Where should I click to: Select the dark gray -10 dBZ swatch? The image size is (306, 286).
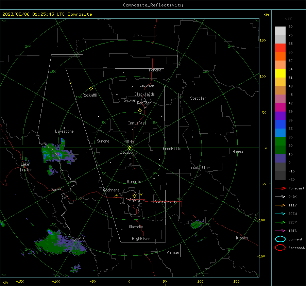point(280,175)
